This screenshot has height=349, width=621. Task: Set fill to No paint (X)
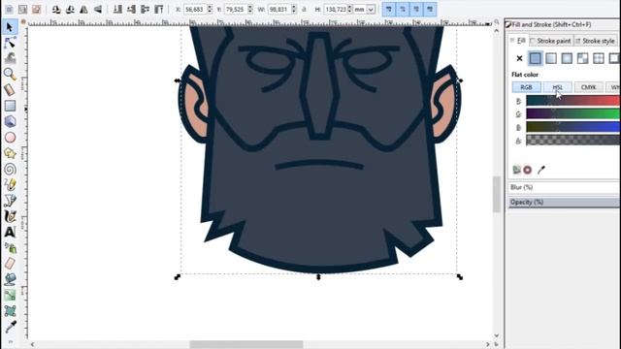(x=519, y=58)
